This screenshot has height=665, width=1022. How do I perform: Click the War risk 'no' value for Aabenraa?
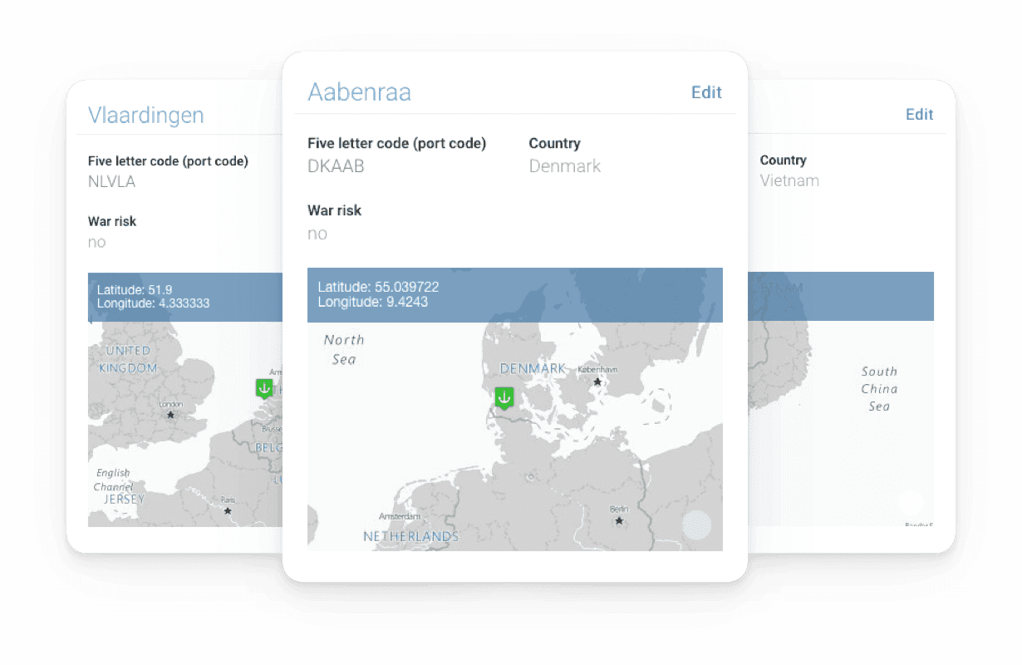[x=317, y=234]
